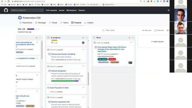
Task: Click the kind/bug label
Action: tap(112, 59)
